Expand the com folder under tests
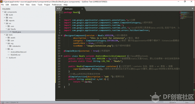This screenshot has height=104, width=195. coord(6,40)
